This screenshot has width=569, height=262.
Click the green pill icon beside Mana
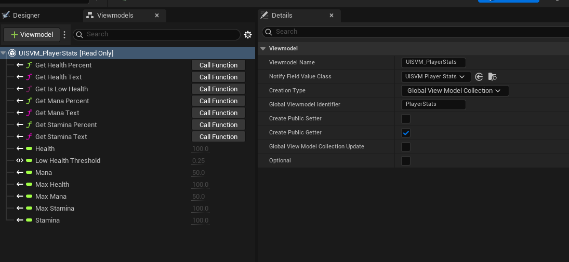tap(29, 172)
